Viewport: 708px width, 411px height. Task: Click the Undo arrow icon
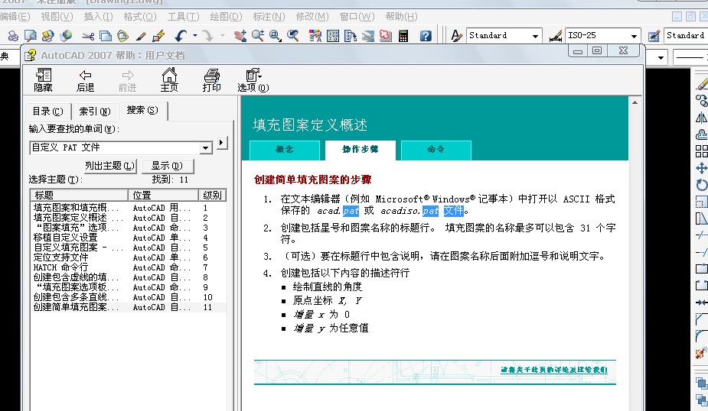coord(181,36)
